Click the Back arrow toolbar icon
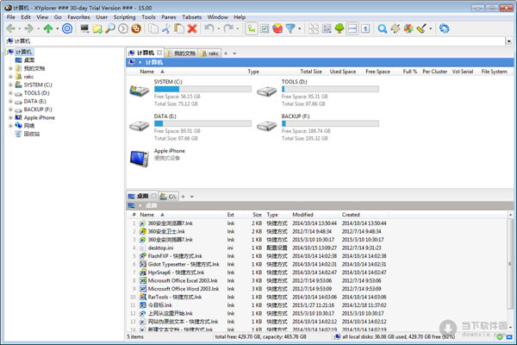517x345 pixels. click(x=10, y=28)
